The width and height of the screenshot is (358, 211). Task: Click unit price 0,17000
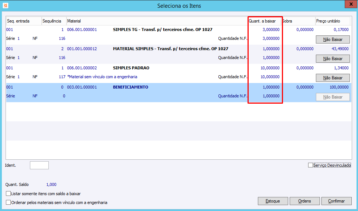click(341, 30)
